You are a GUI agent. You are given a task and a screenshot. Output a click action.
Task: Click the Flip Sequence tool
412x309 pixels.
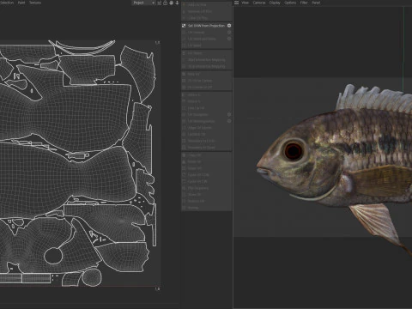click(x=206, y=188)
